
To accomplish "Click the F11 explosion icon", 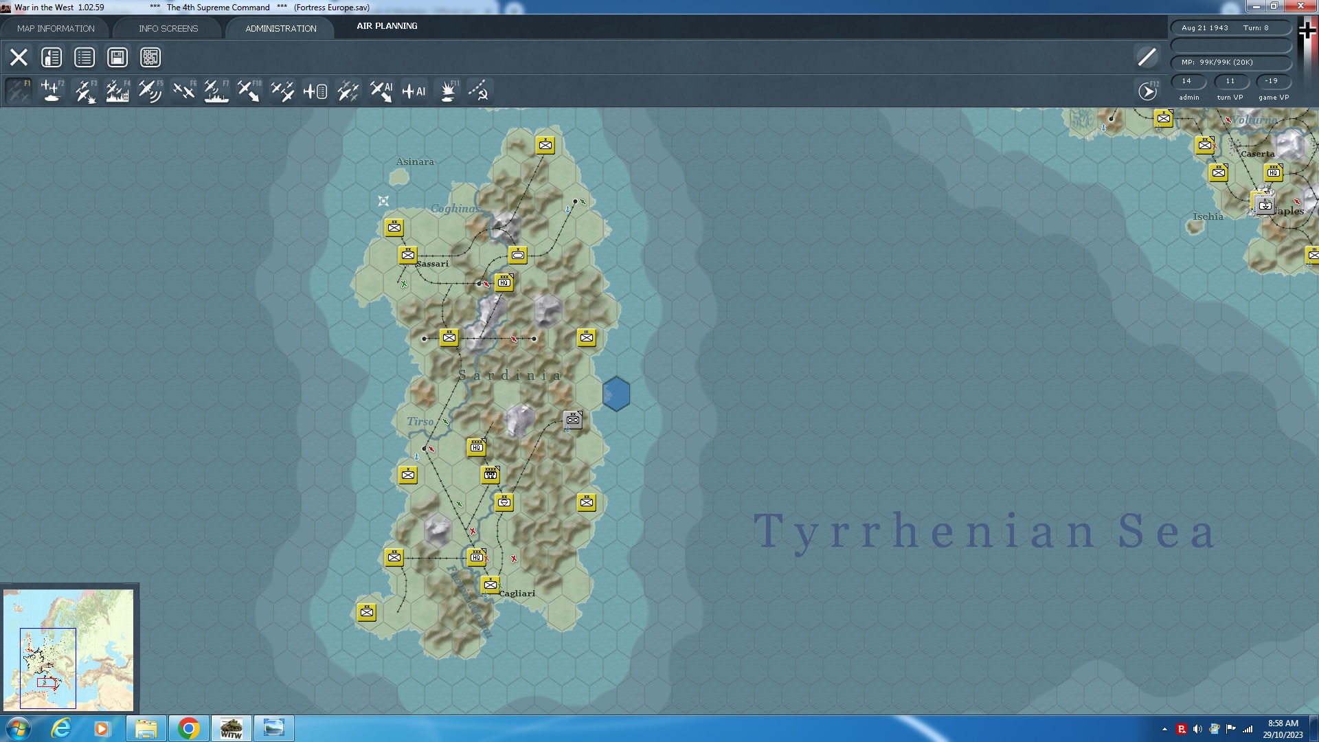I will point(448,91).
